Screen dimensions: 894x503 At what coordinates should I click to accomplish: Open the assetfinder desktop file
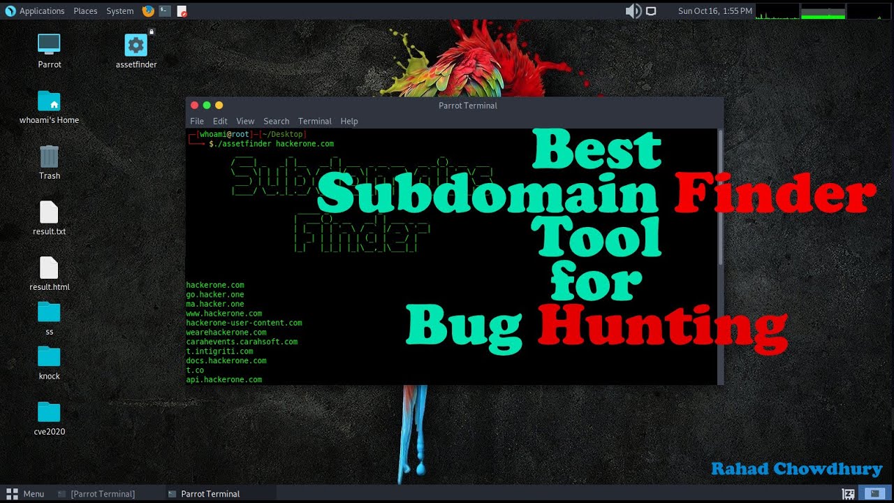[135, 45]
